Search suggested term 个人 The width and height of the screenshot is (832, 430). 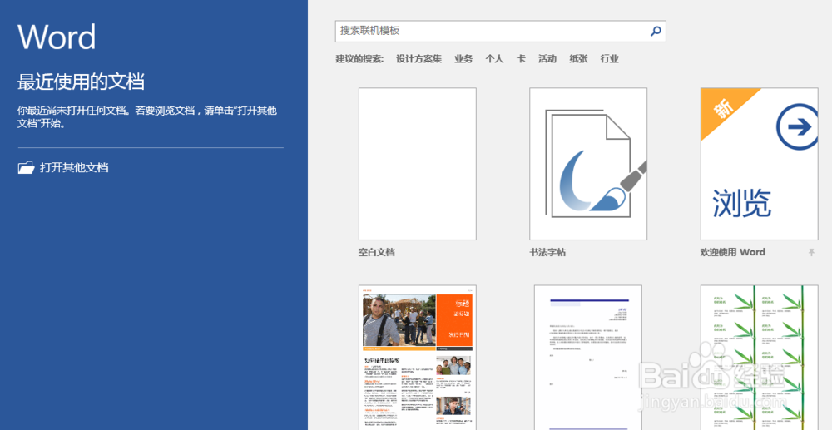point(494,59)
